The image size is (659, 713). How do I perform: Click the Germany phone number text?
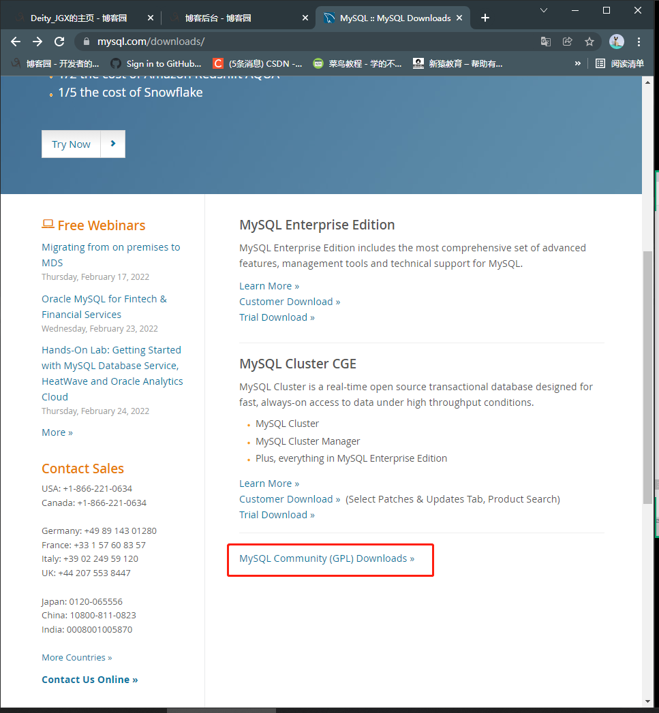[99, 530]
